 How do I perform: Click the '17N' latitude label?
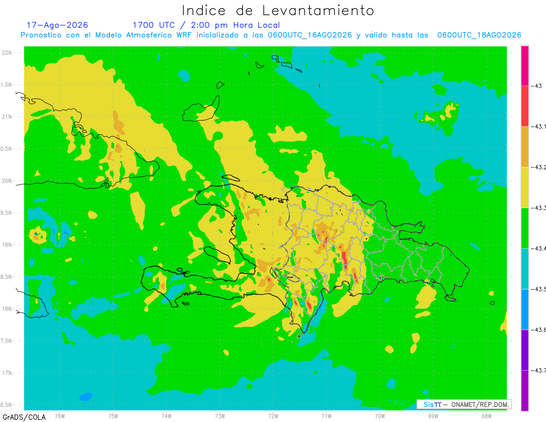point(7,373)
